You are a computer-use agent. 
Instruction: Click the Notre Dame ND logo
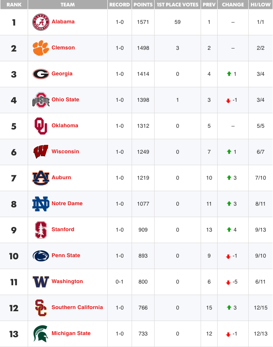(x=41, y=204)
